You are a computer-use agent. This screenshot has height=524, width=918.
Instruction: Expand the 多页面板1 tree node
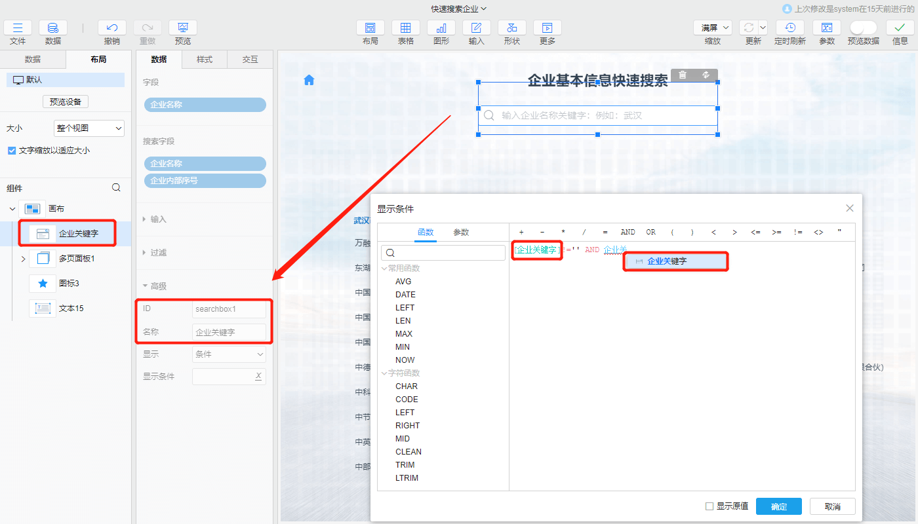coord(23,259)
